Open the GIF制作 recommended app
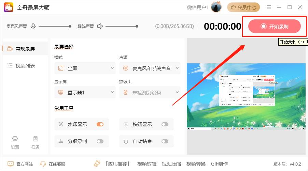Viewport: 308px width, 171px height. (219, 164)
